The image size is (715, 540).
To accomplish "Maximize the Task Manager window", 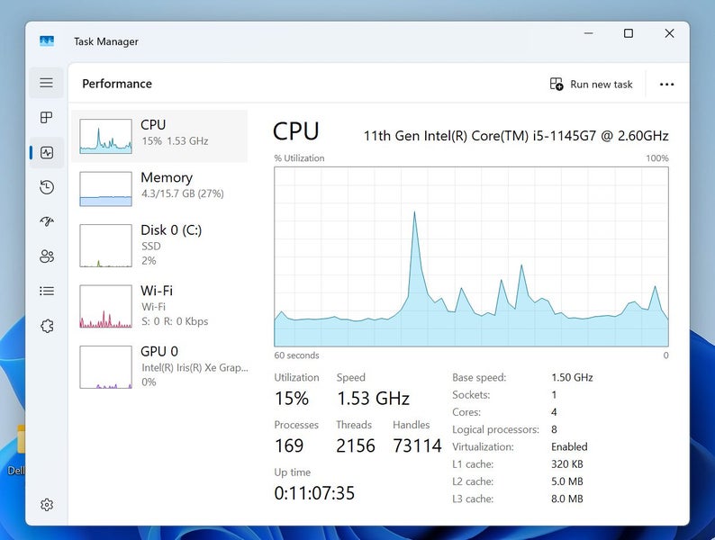I will (x=629, y=33).
